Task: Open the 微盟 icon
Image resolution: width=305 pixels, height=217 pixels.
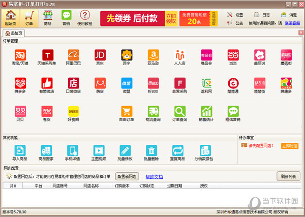Action: (127, 83)
